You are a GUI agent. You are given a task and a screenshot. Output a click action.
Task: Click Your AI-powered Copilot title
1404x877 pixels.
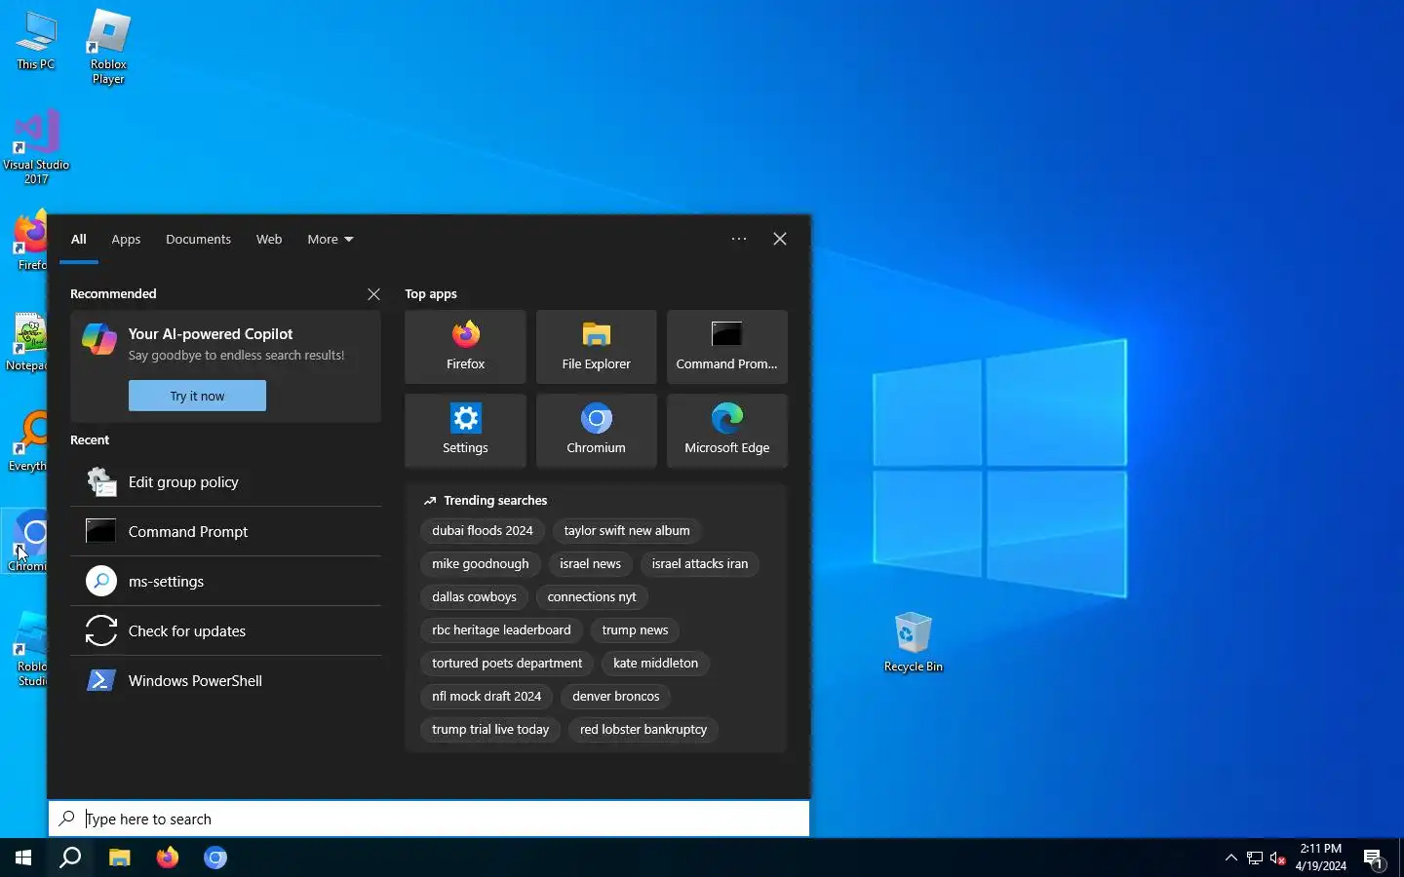211,333
